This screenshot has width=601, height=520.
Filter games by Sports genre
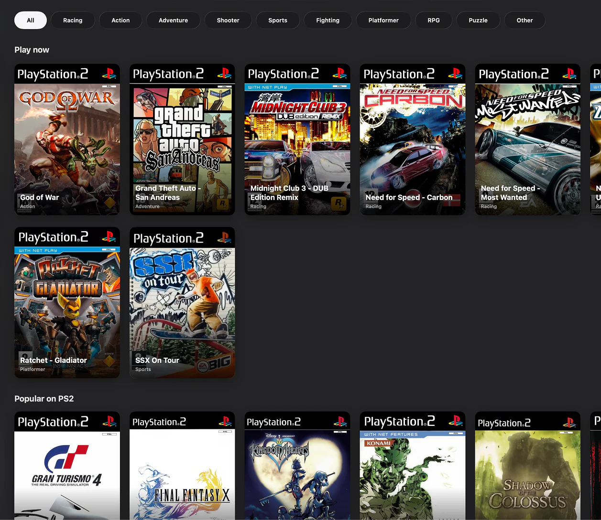point(278,20)
